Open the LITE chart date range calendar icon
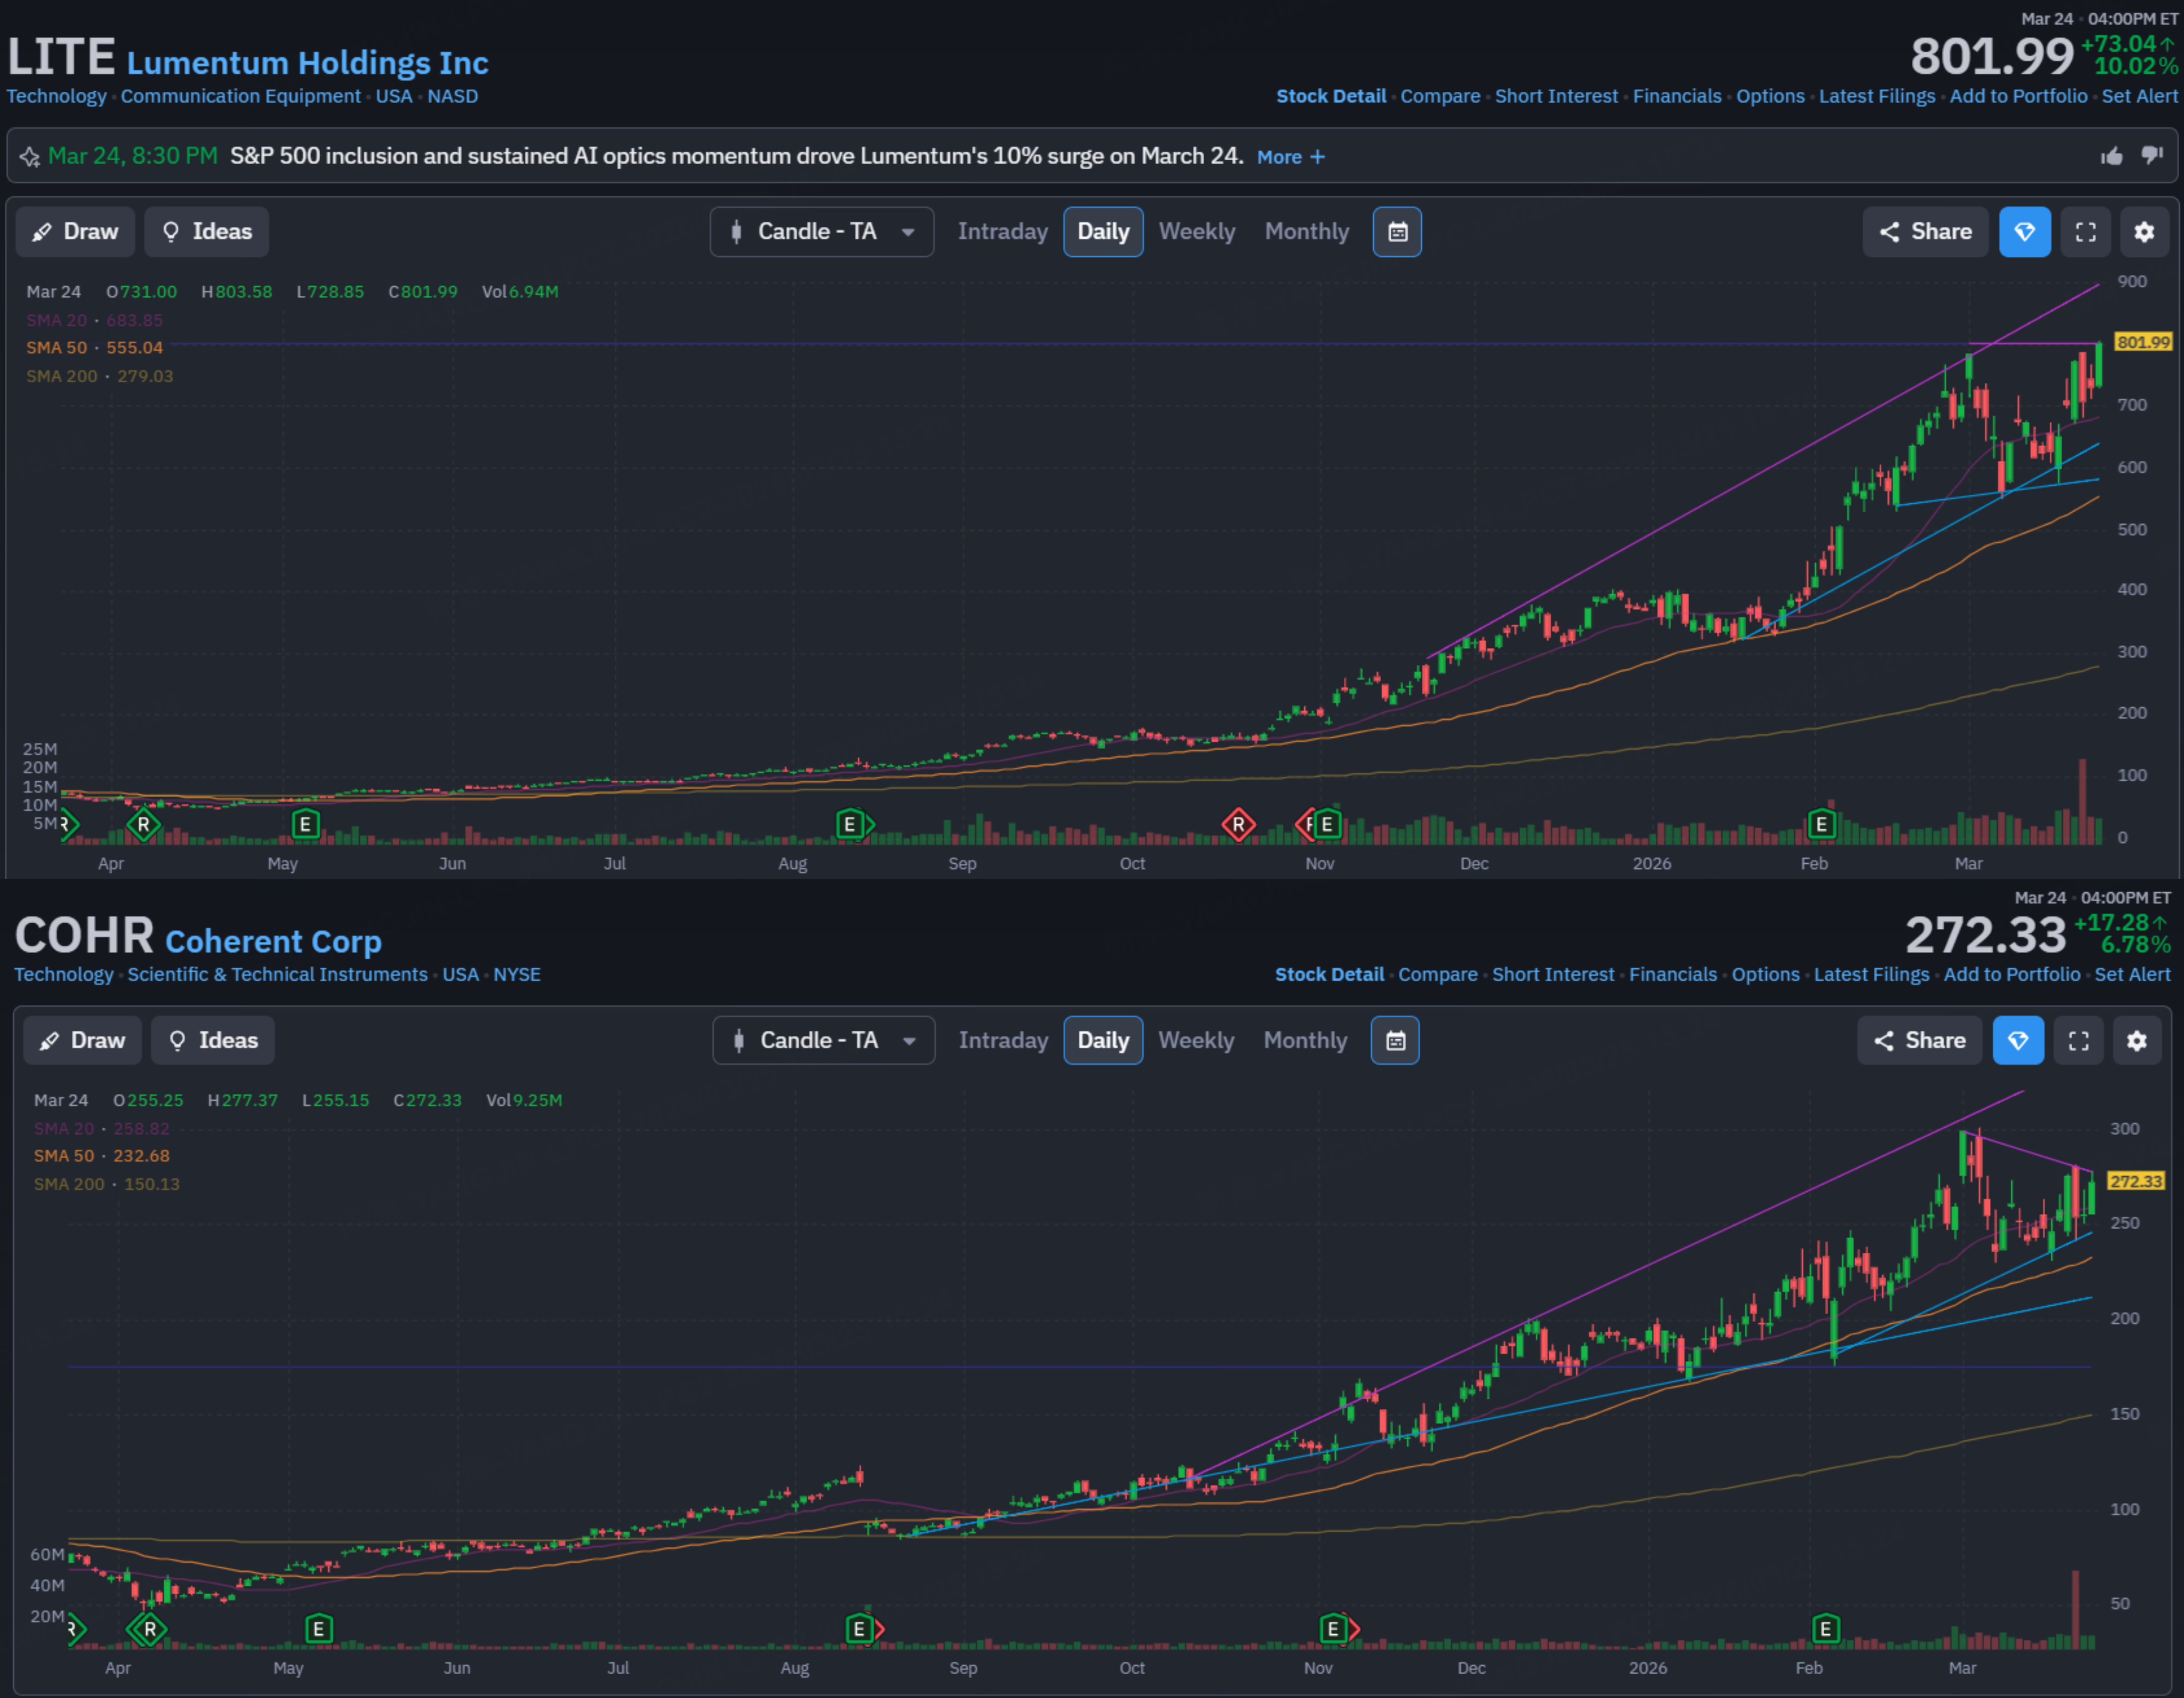2184x1698 pixels. (x=1397, y=232)
